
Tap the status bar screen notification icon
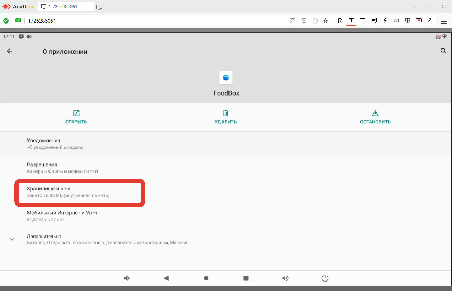coord(21,37)
